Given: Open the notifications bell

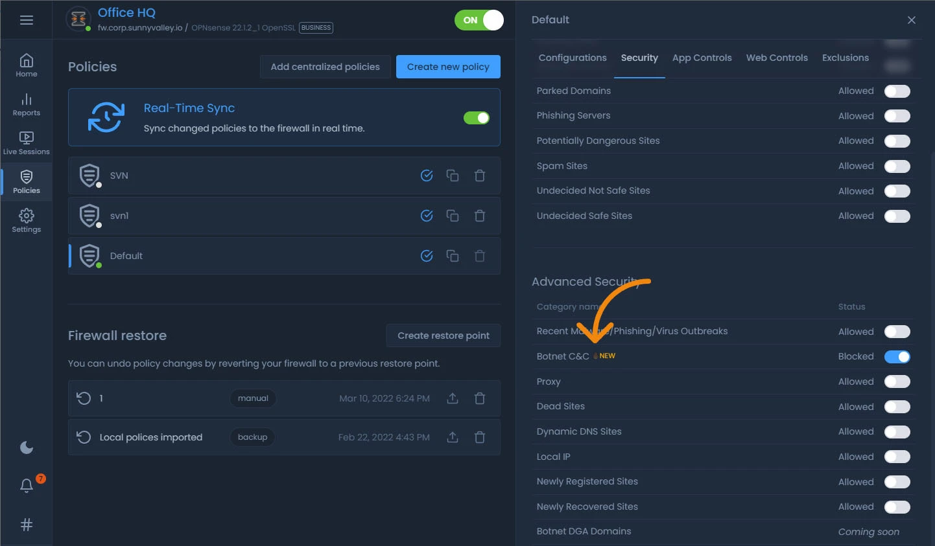Looking at the screenshot, I should coord(26,486).
